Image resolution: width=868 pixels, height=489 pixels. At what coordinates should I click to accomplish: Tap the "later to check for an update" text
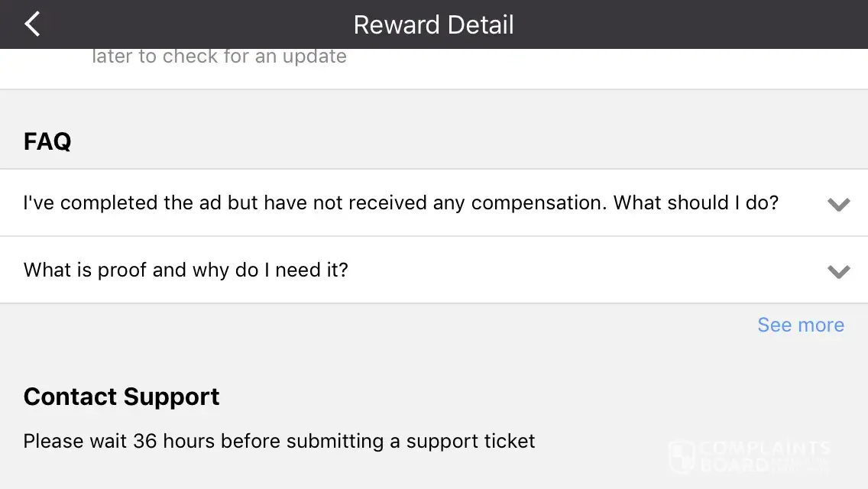point(219,57)
